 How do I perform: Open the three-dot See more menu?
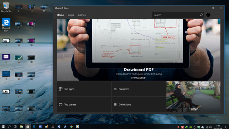pyautogui.click(x=216, y=15)
